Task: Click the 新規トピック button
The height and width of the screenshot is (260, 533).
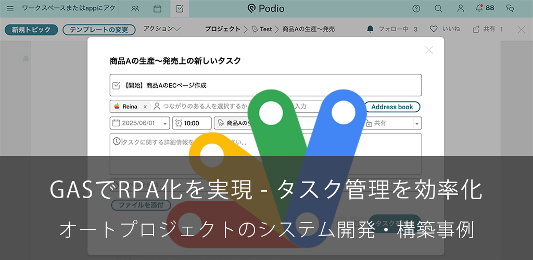Action: pyautogui.click(x=31, y=30)
